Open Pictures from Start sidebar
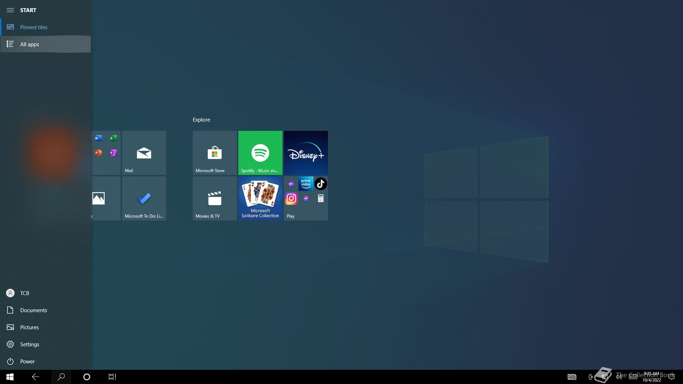This screenshot has width=683, height=384. (46, 327)
